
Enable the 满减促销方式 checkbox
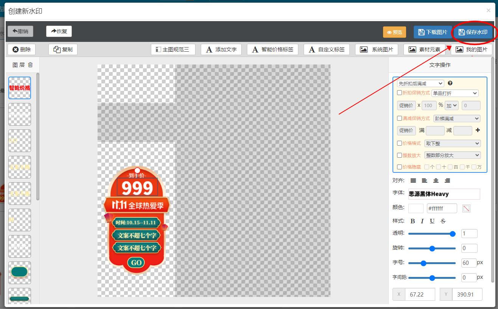(x=399, y=118)
